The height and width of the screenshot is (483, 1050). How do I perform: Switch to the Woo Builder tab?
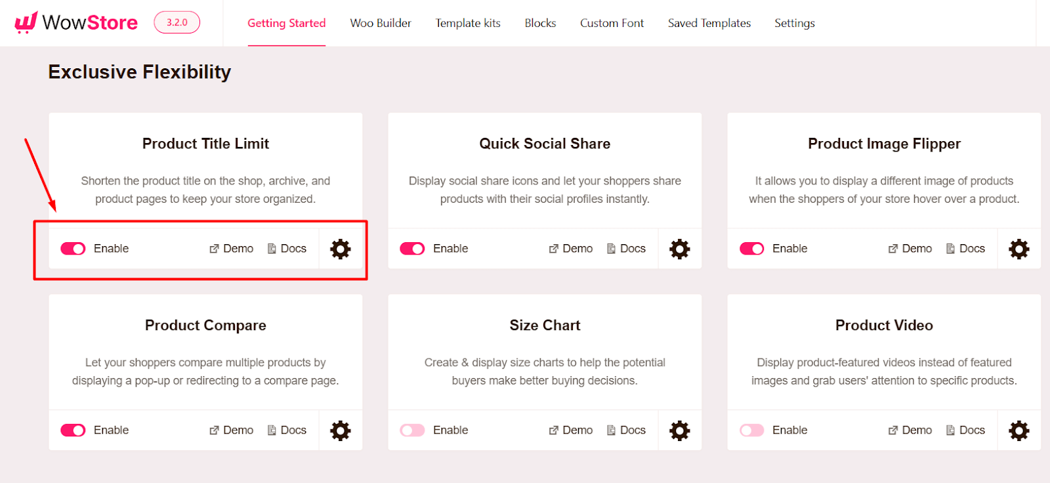(x=380, y=22)
